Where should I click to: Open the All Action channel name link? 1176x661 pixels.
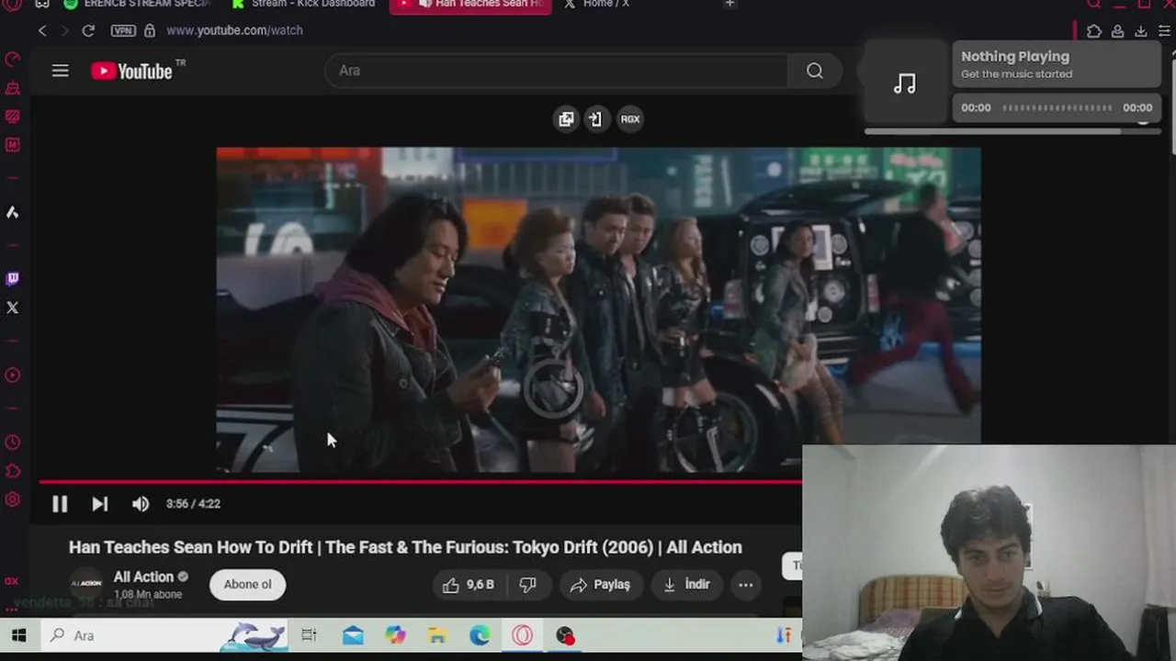[x=143, y=577]
